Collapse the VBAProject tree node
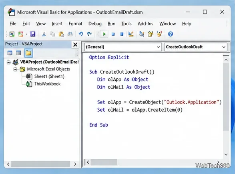This screenshot has height=174, width=235. pyautogui.click(x=9, y=62)
